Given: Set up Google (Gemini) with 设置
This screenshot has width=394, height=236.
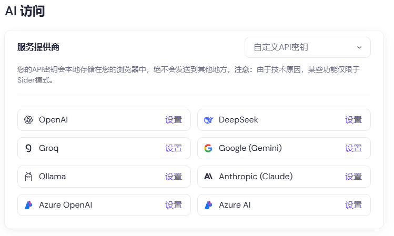Looking at the screenshot, I should (353, 148).
